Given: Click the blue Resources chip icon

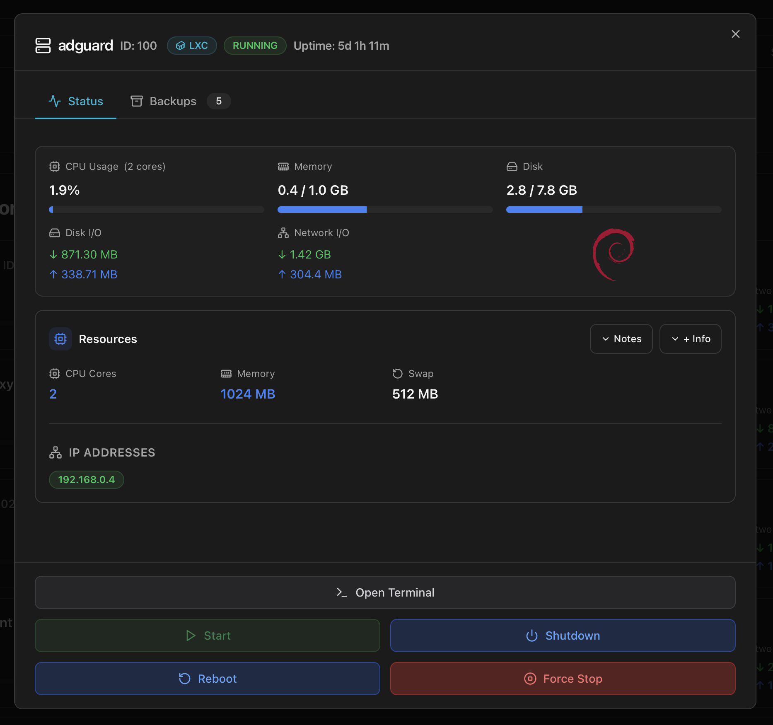Looking at the screenshot, I should (x=60, y=339).
